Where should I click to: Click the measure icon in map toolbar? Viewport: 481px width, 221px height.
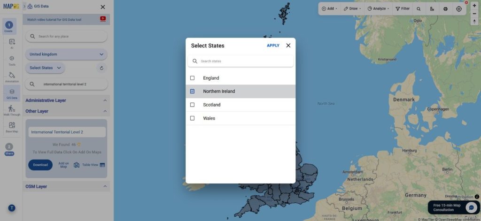coord(432,9)
